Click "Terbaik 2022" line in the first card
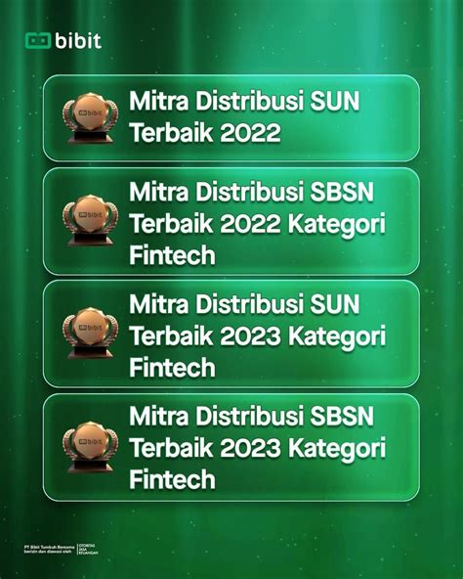 (x=205, y=133)
